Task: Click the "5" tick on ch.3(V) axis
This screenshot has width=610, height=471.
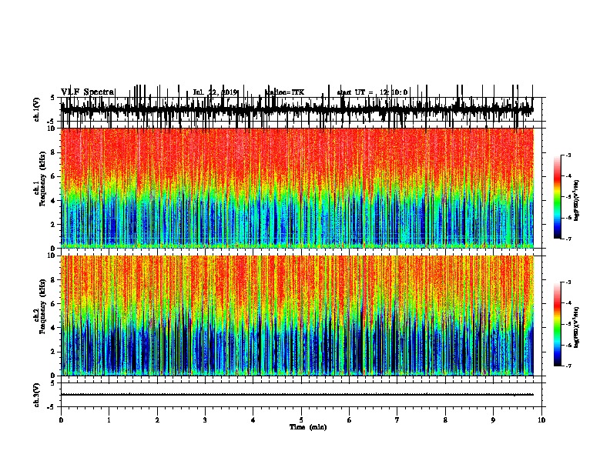Action: click(x=52, y=383)
